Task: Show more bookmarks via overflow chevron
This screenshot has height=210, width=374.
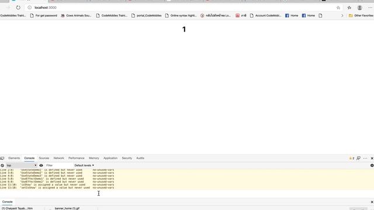Action: (342, 16)
